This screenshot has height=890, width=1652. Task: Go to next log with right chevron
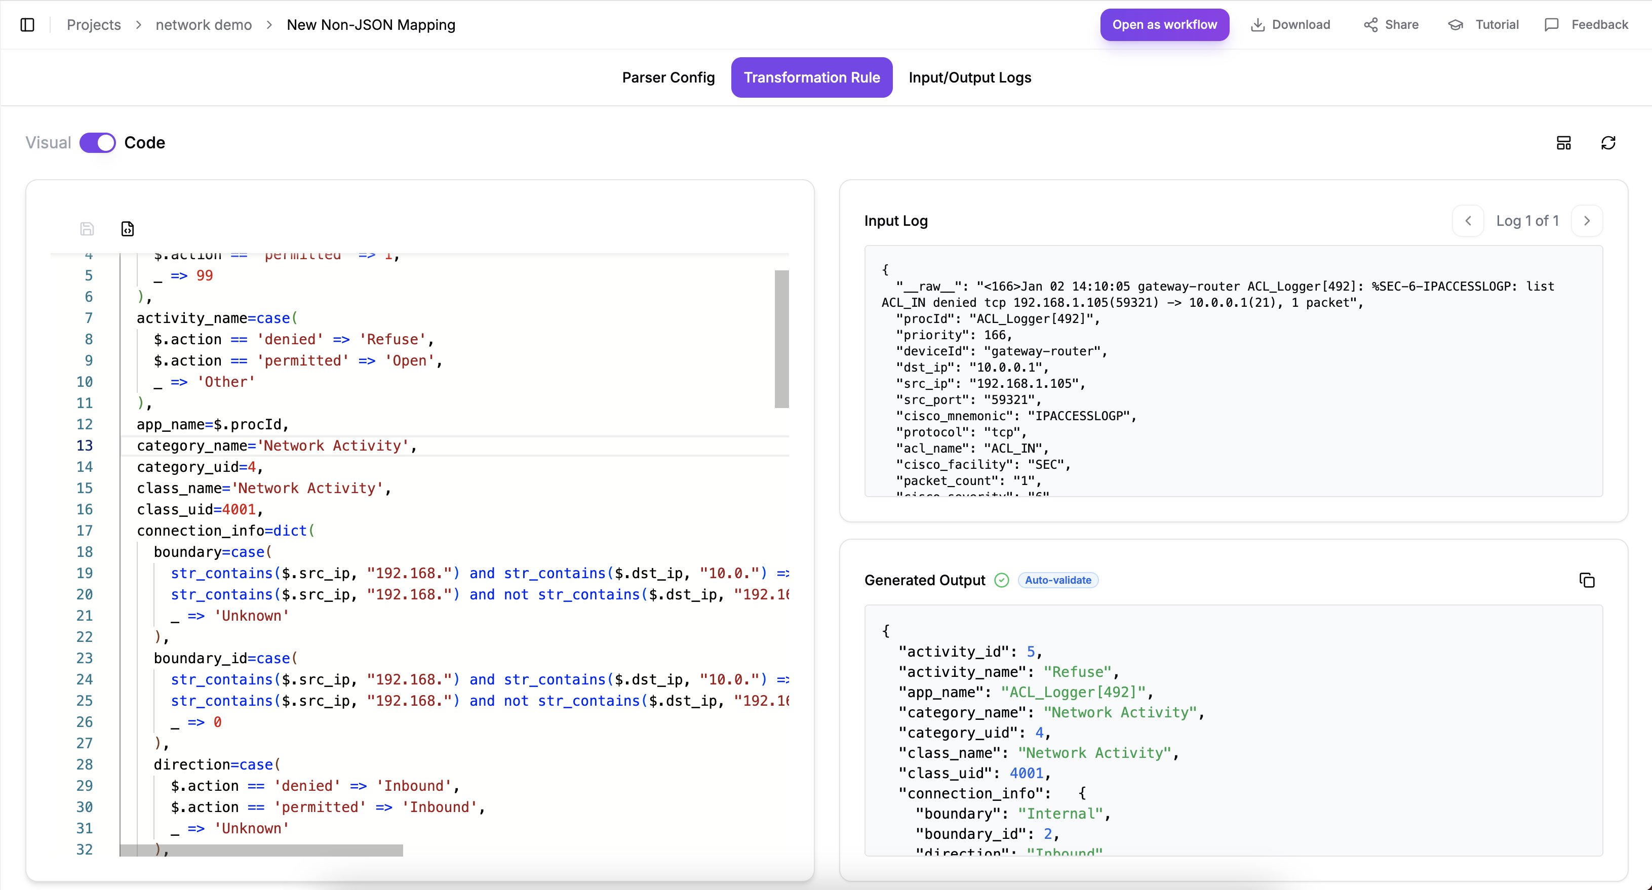pos(1587,221)
